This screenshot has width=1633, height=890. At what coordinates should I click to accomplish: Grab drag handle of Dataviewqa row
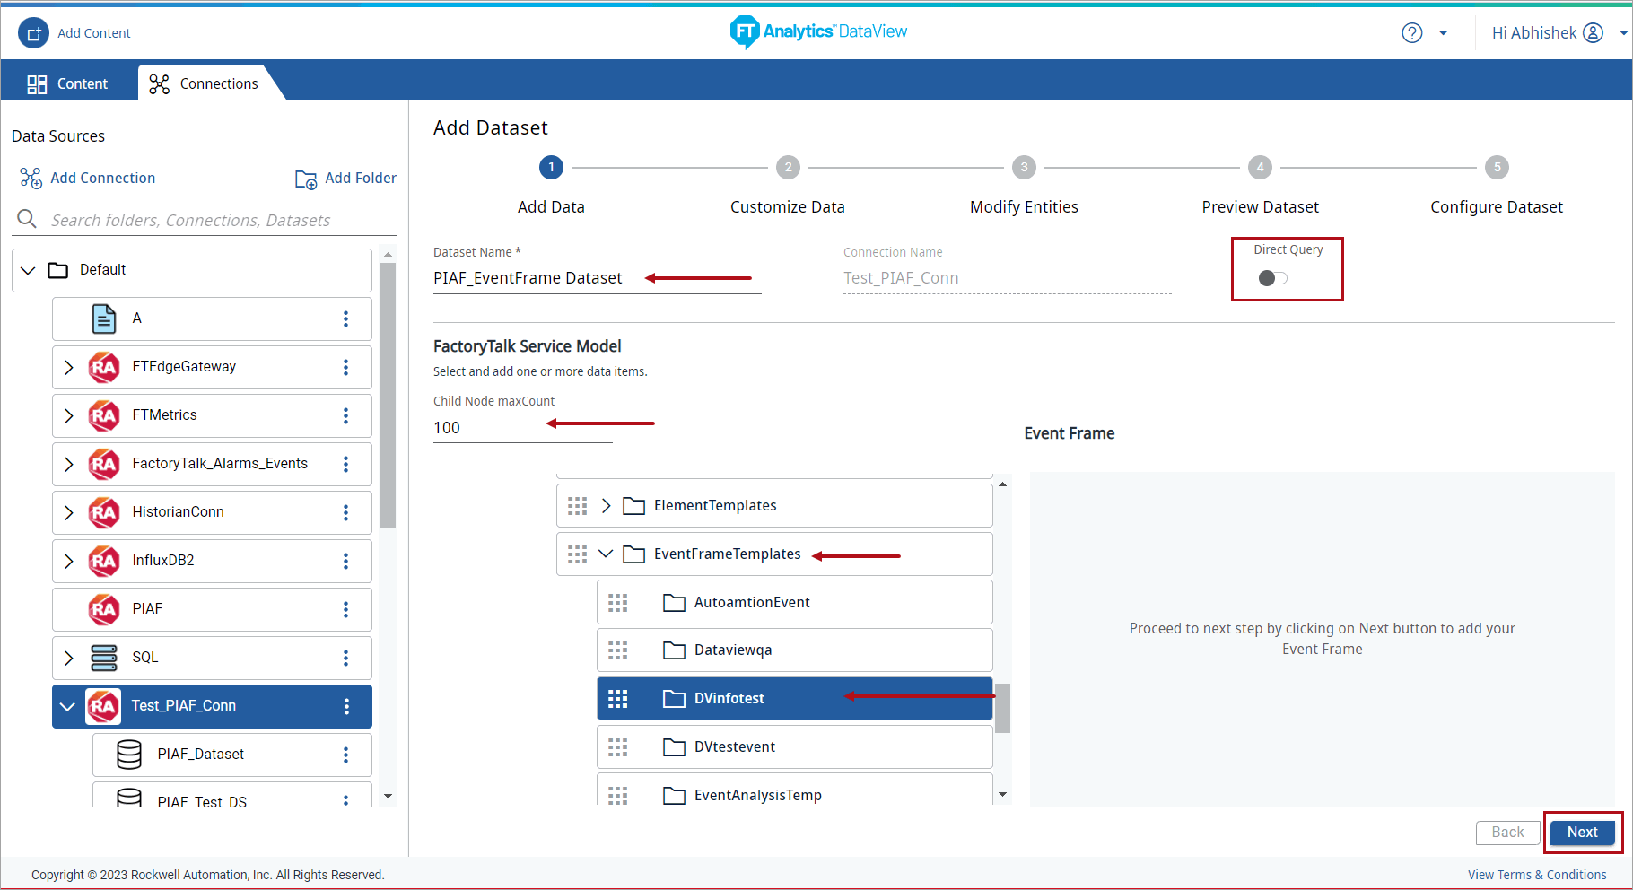click(617, 650)
